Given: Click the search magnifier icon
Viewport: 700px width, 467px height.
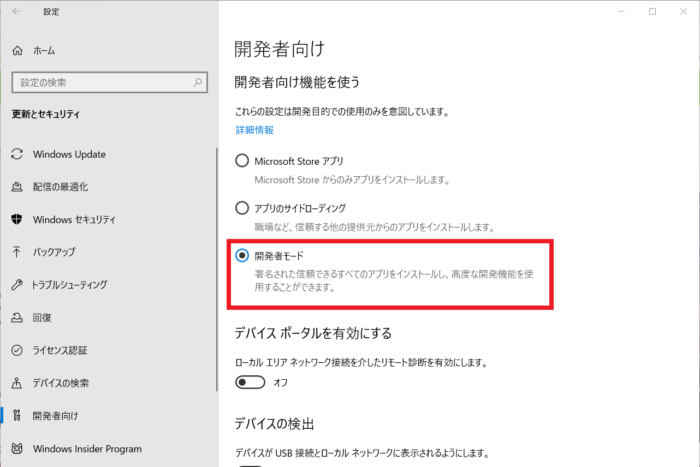Looking at the screenshot, I should 198,82.
